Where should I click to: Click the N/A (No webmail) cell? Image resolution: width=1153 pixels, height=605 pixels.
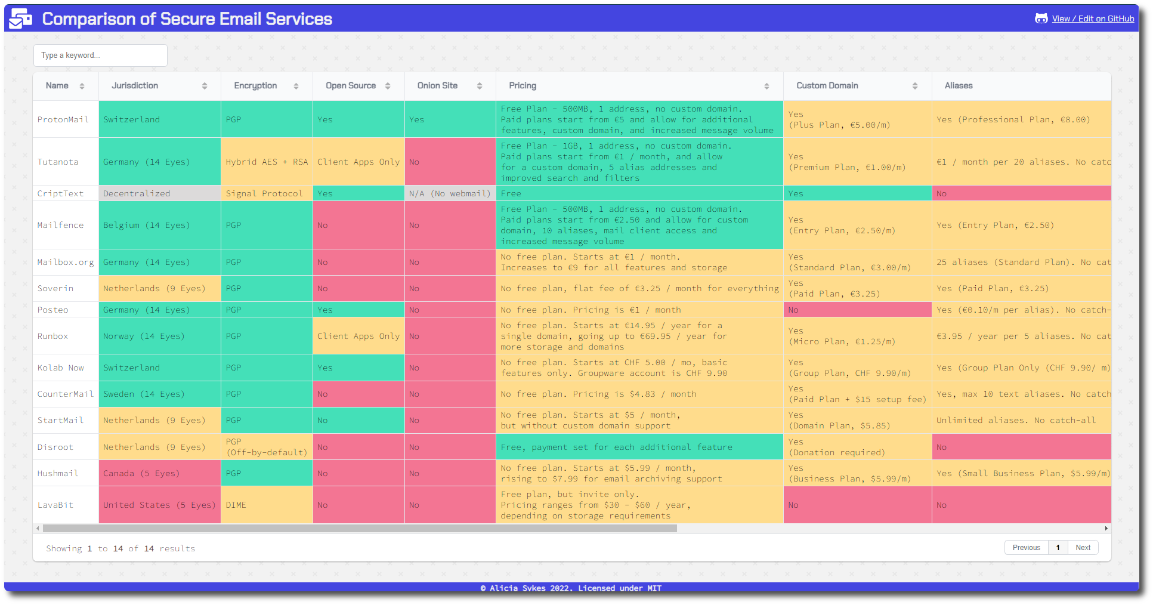pyautogui.click(x=450, y=193)
